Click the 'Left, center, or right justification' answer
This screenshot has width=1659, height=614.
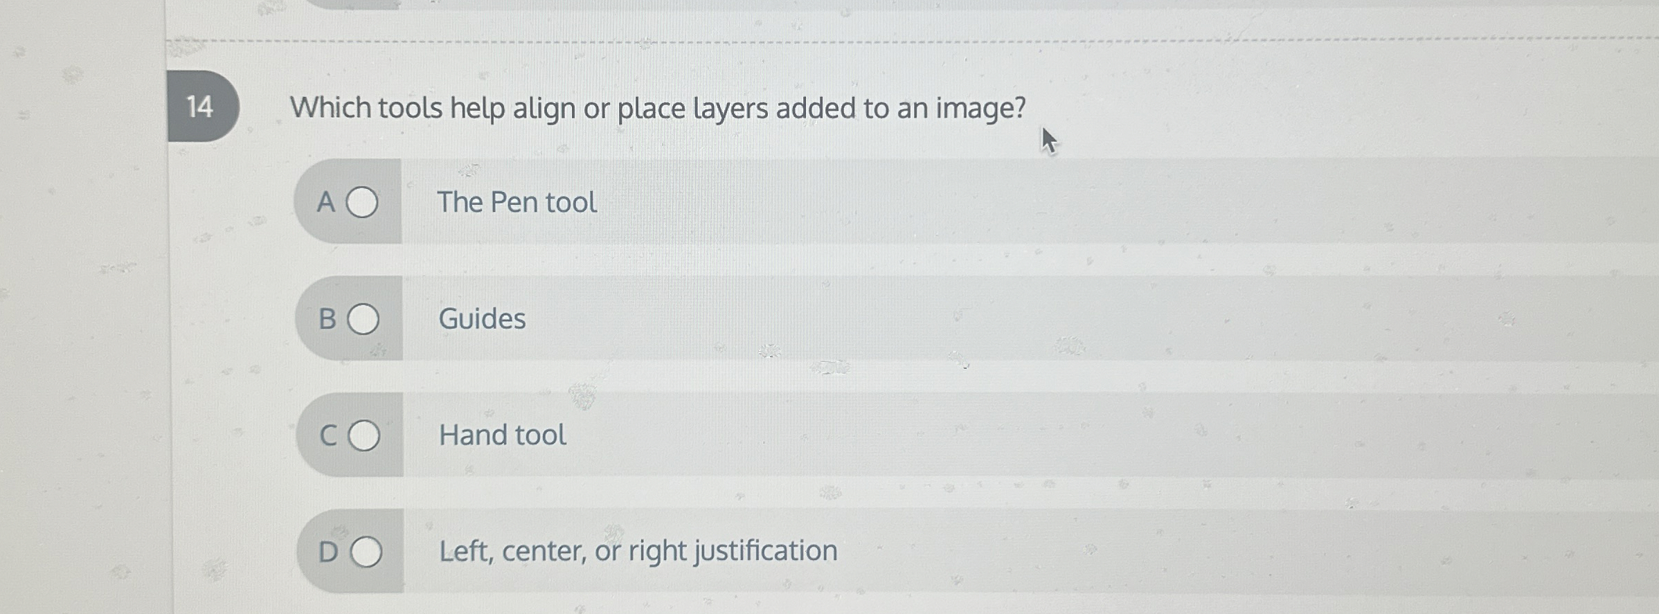pos(638,551)
